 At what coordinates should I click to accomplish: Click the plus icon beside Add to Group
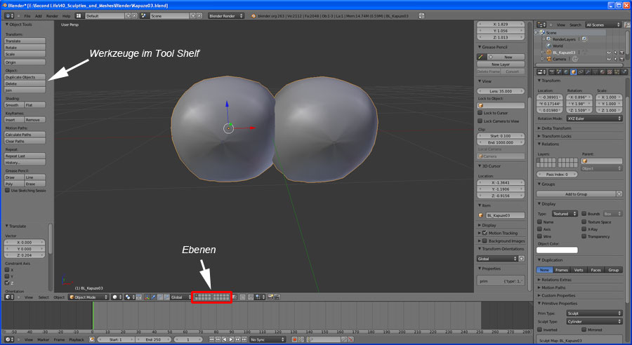[x=619, y=193]
